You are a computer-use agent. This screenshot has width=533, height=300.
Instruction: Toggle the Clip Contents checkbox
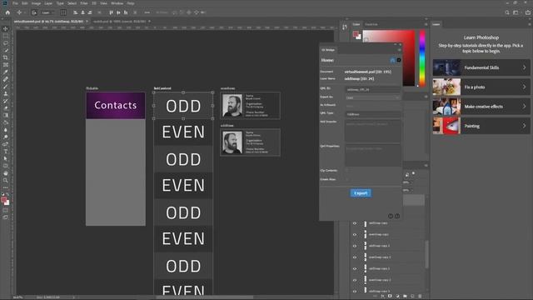pos(346,170)
